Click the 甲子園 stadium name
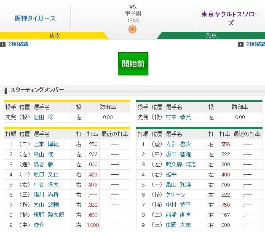 coord(133,13)
